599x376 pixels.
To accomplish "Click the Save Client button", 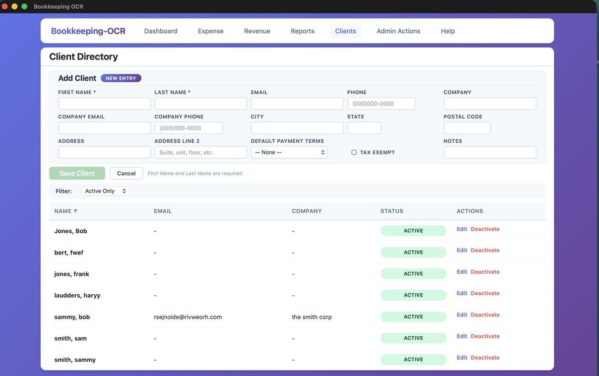I will point(77,173).
